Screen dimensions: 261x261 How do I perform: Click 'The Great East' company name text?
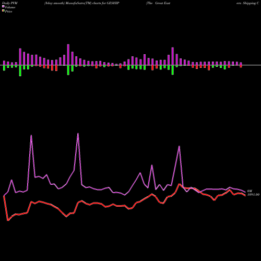158,3
